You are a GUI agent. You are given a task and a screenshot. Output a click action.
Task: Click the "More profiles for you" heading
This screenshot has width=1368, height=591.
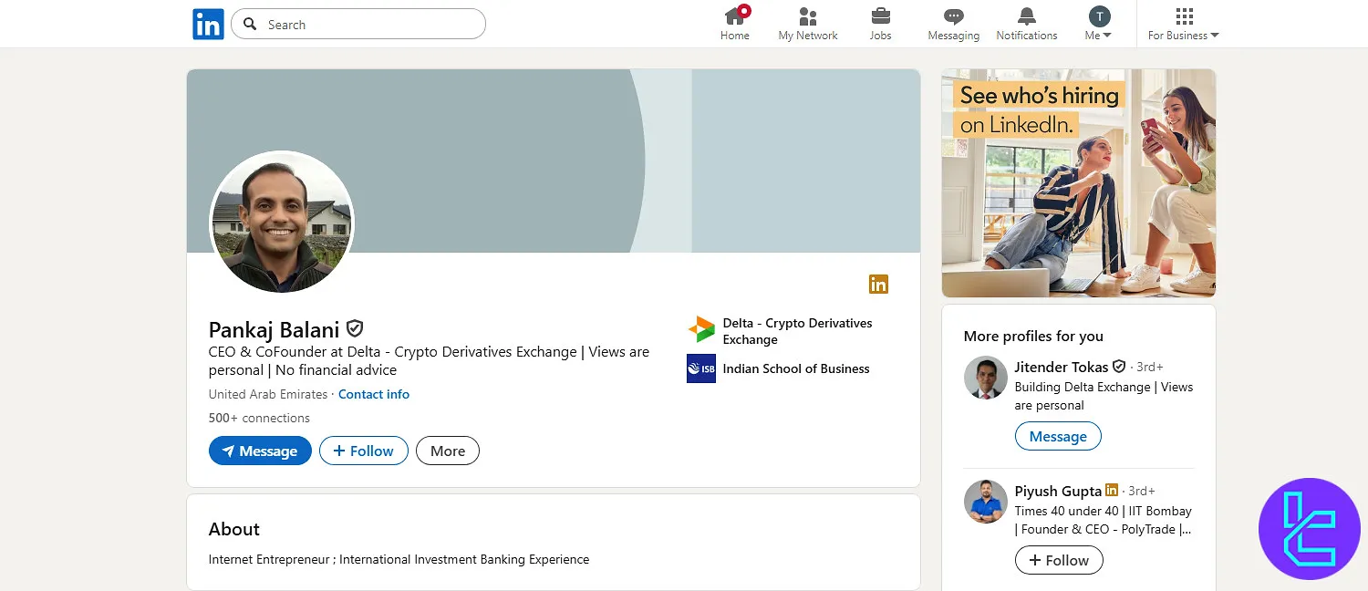click(x=1033, y=337)
